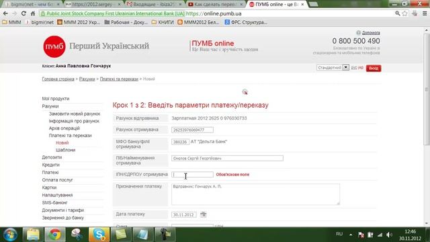Open the МММ2012 Бел bookmark
Viewport: 430px width, 242px height.
[x=199, y=22]
